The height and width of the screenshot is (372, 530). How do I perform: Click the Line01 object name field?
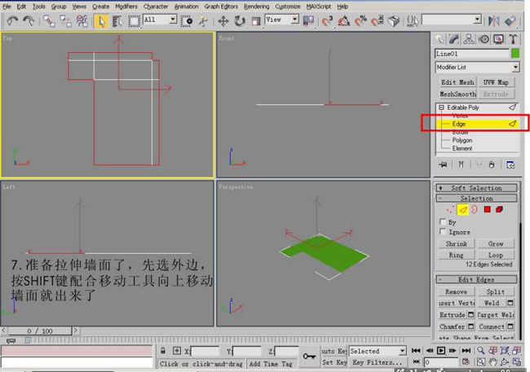(x=471, y=54)
